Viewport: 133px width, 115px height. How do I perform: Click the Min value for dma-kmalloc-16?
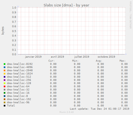coord(77,93)
